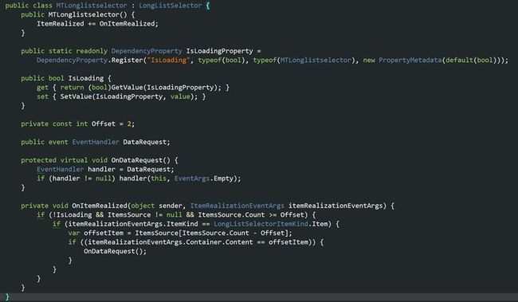The width and height of the screenshot is (518, 302).
Task: Click the ItemRealizationEventArgs parameter type
Action: tap(237, 206)
